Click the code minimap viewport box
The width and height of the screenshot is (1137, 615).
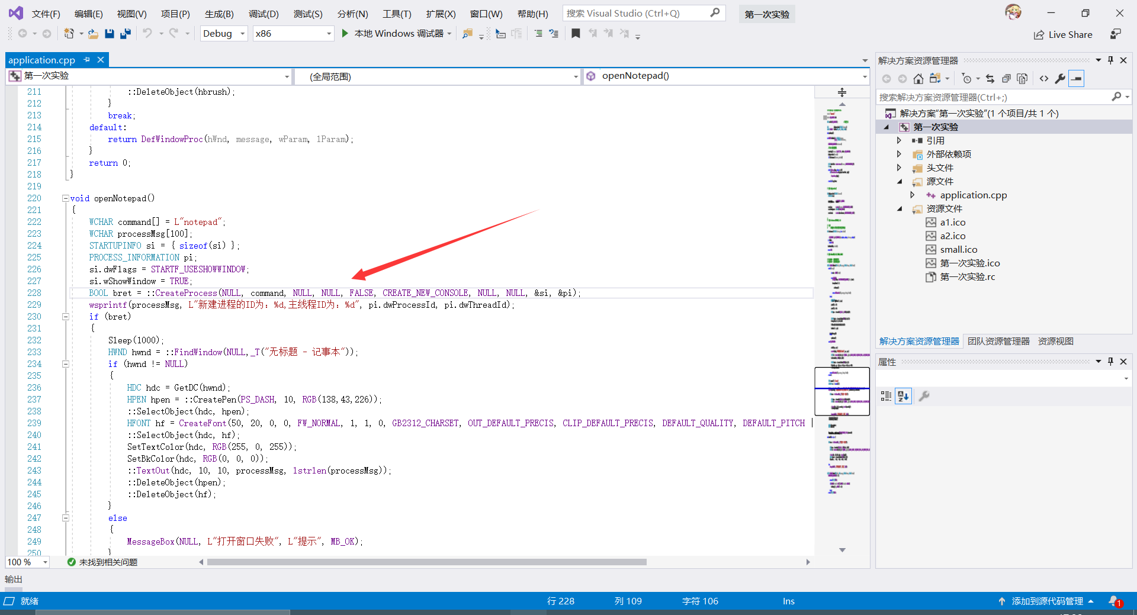(842, 391)
